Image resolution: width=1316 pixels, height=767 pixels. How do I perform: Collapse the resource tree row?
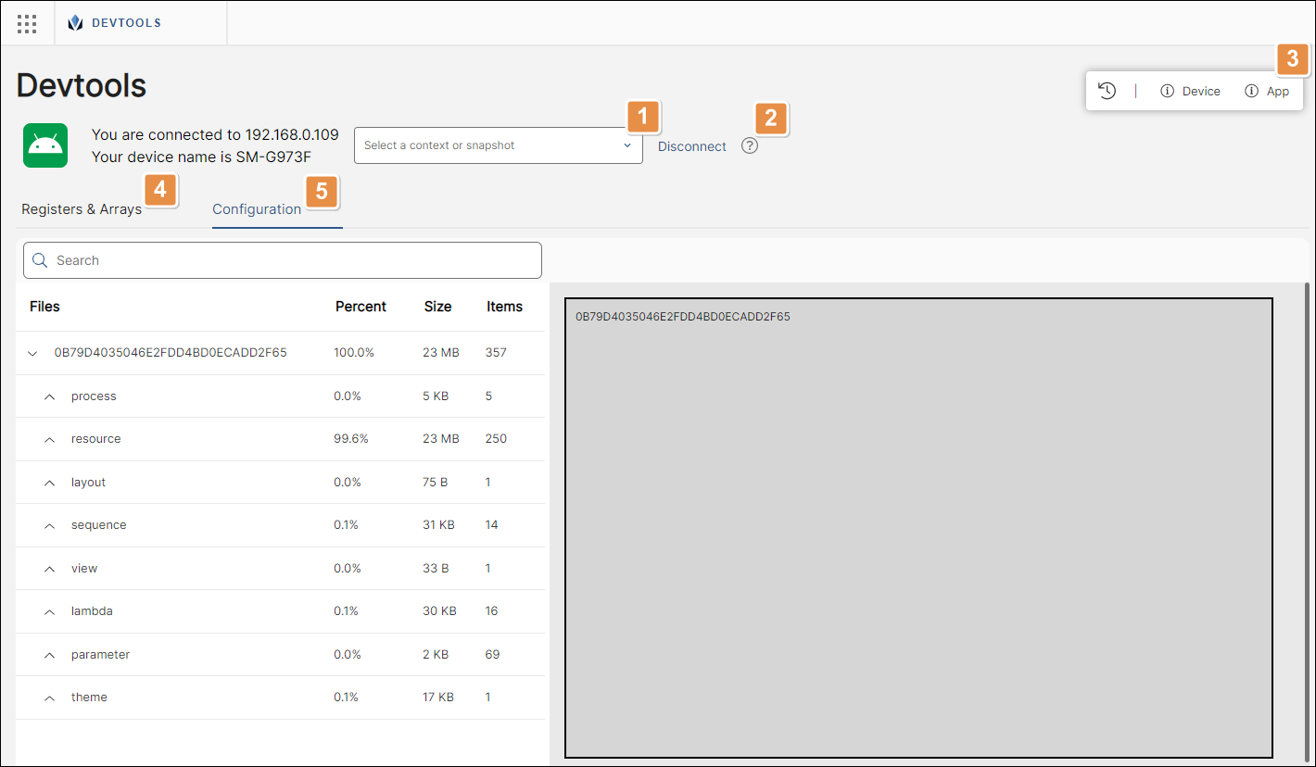(49, 439)
